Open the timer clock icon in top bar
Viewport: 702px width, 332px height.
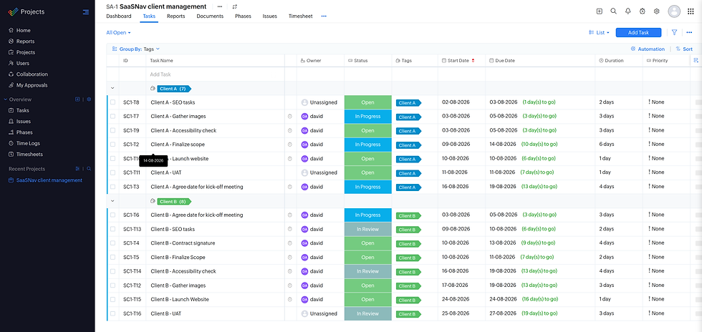pos(643,11)
